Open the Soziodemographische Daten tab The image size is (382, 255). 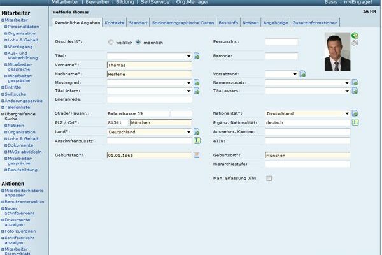pos(183,23)
